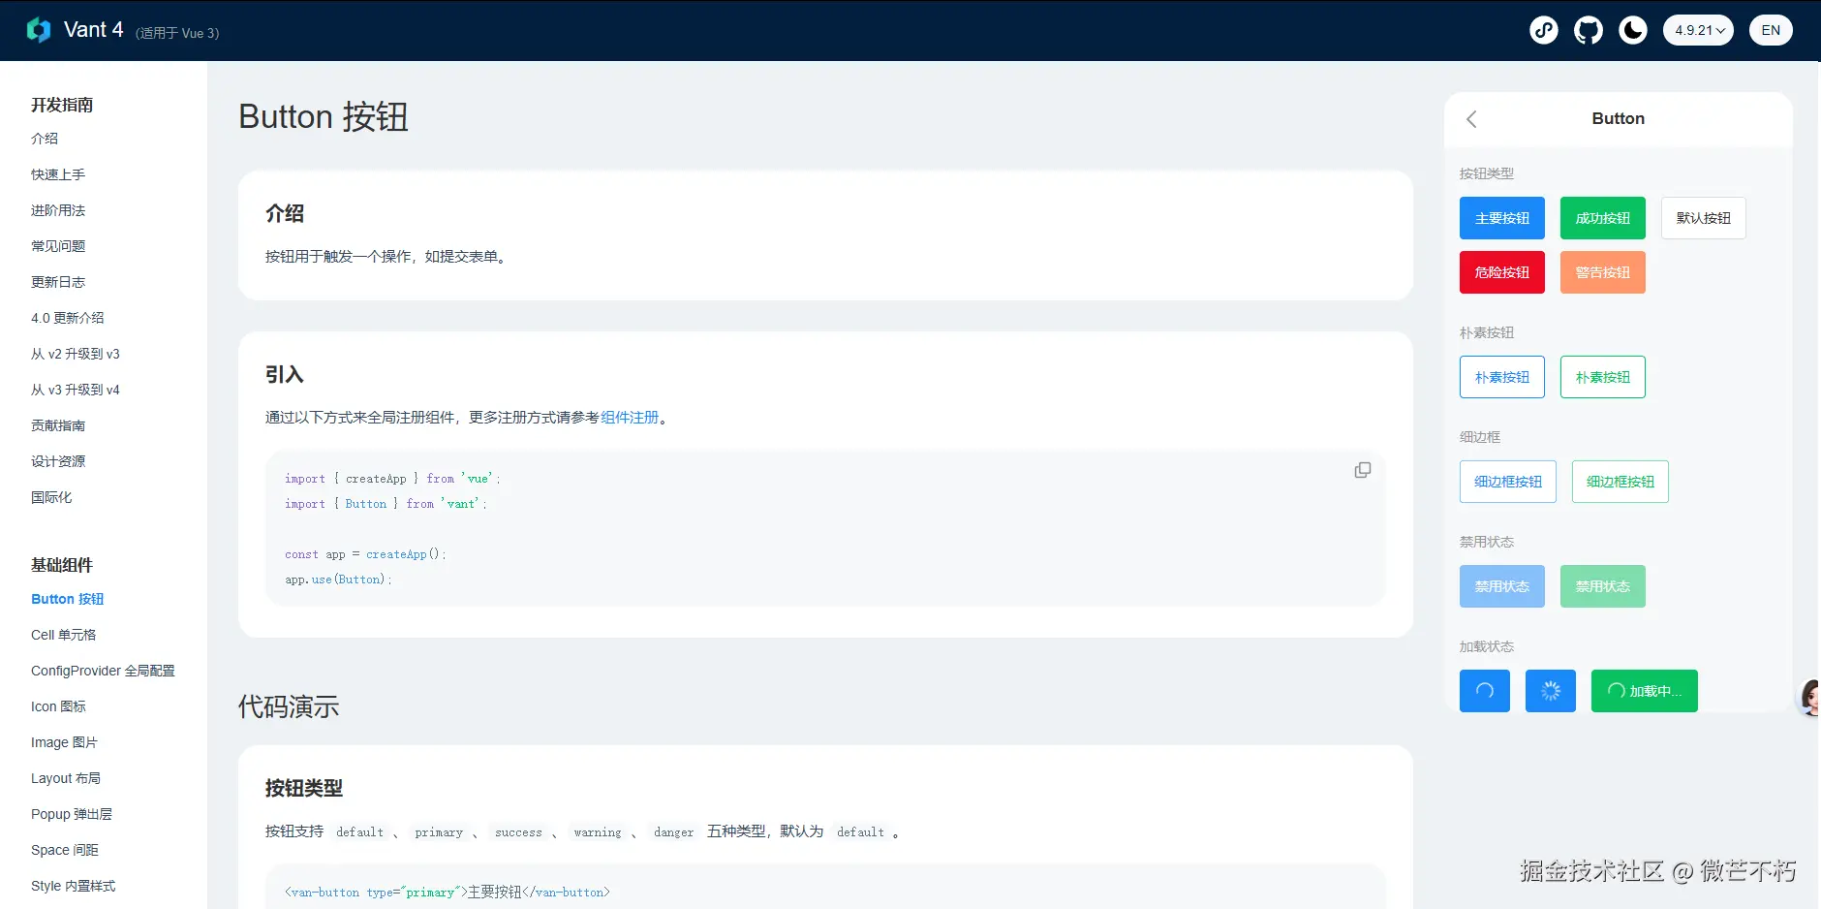This screenshot has width=1821, height=909.
Task: Open 国际化 in the sidebar
Action: click(51, 497)
